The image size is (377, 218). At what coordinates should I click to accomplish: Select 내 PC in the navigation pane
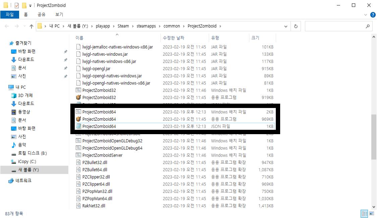click(21, 87)
